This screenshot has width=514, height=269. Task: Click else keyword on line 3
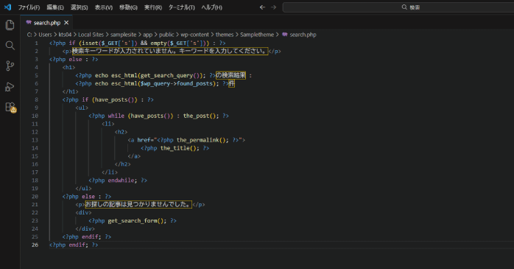tap(75, 60)
